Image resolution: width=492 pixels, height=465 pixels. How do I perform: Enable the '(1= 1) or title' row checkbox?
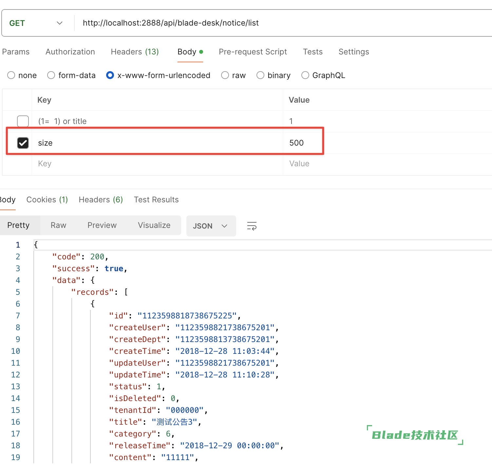coord(23,121)
